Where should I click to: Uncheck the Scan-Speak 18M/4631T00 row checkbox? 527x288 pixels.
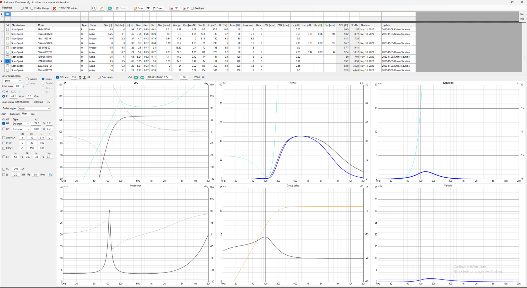(x=7, y=61)
